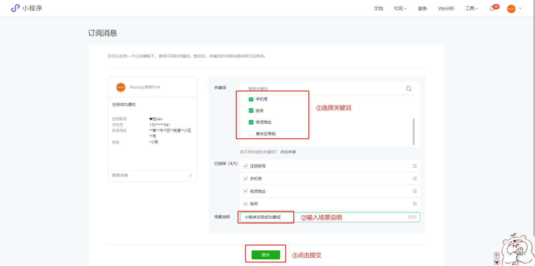This screenshot has width=535, height=266.
Task: Click drag handle for 姓名 row
Action: coord(414,204)
